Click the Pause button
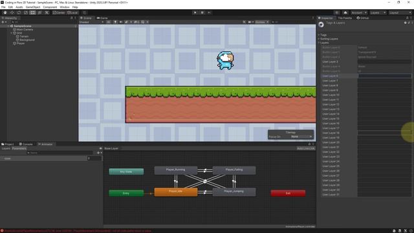The width and height of the screenshot is (414, 233). 202,12
